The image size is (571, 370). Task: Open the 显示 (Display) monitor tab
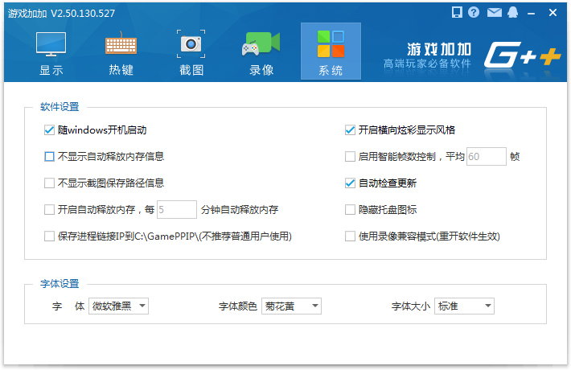click(x=51, y=53)
